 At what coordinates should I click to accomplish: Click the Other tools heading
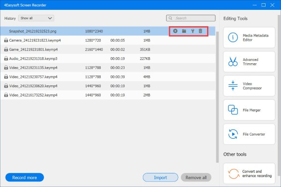click(x=235, y=154)
